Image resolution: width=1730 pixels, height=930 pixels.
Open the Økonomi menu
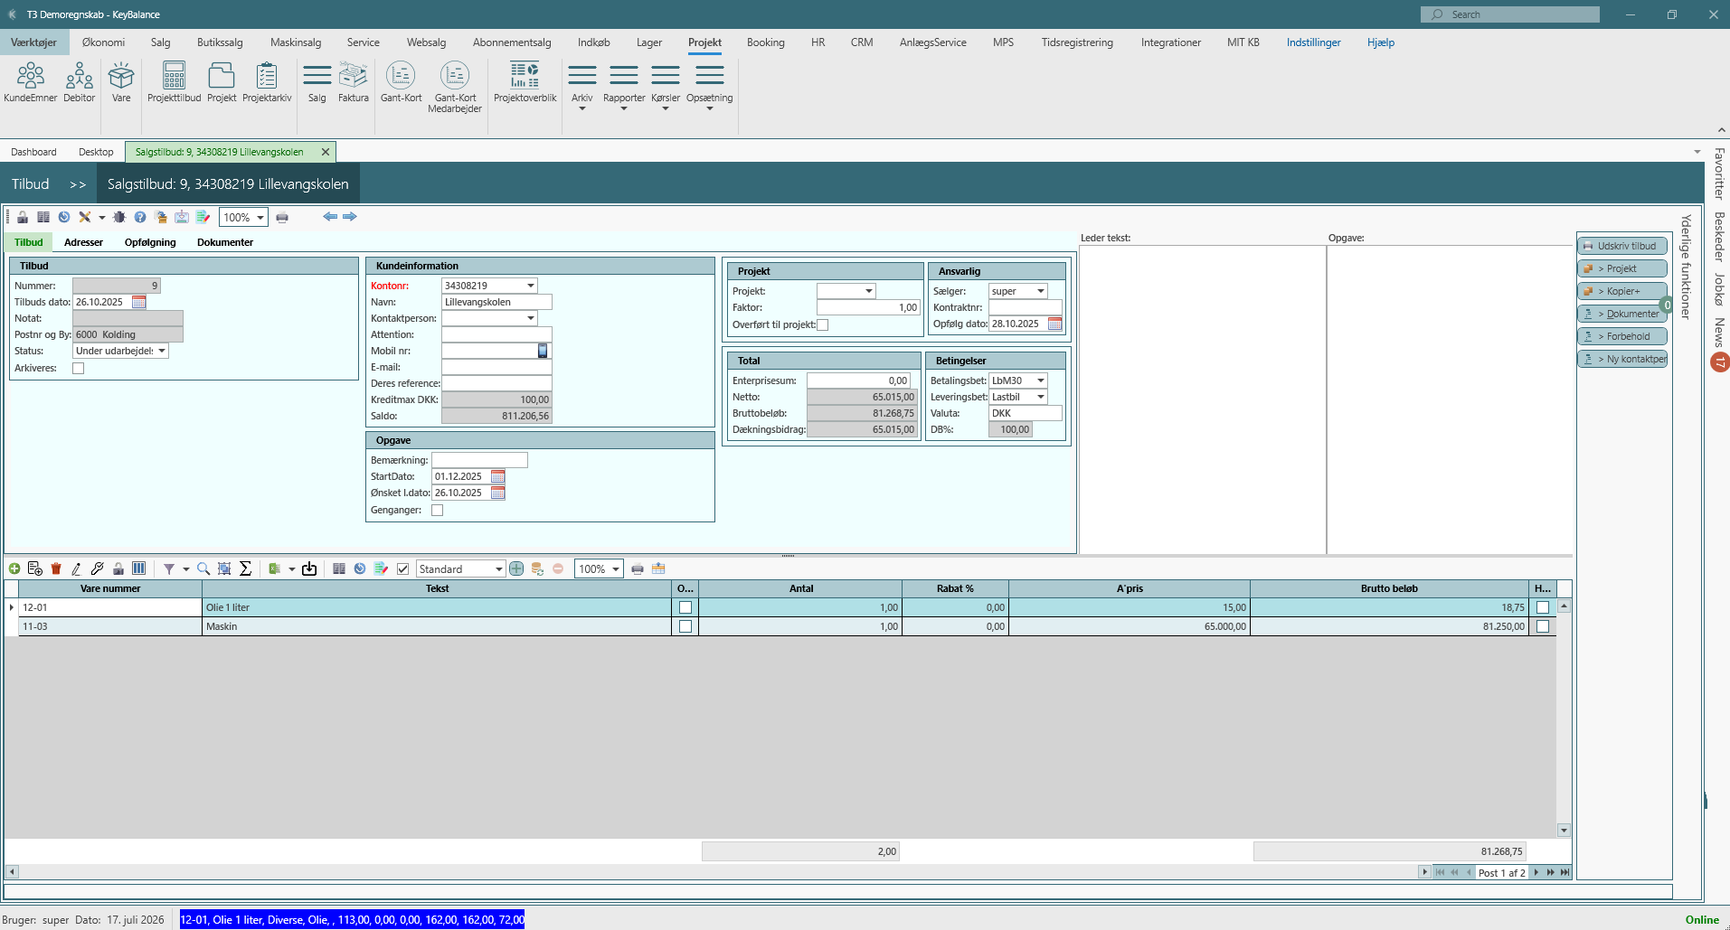(103, 42)
